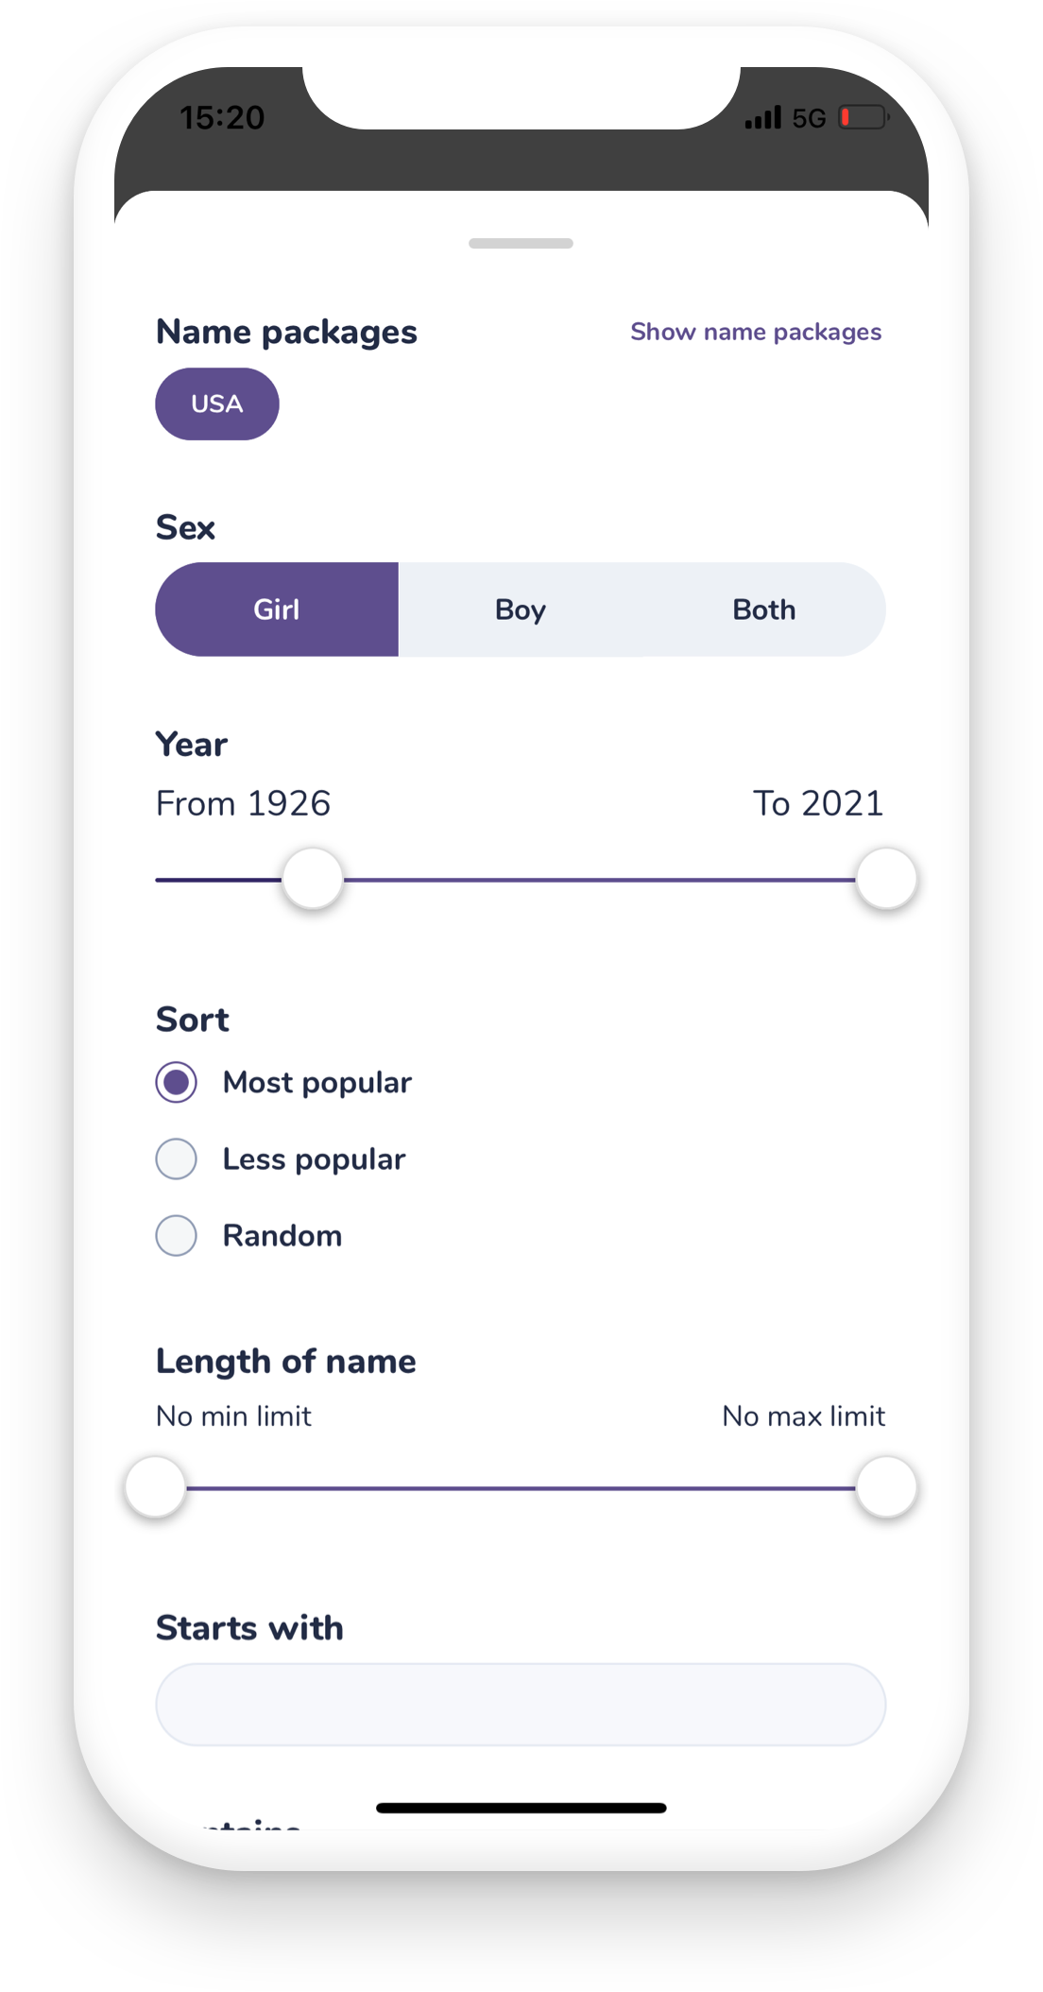This screenshot has height=1992, width=1043.
Task: Click the Year slider To handle
Action: pyautogui.click(x=886, y=879)
